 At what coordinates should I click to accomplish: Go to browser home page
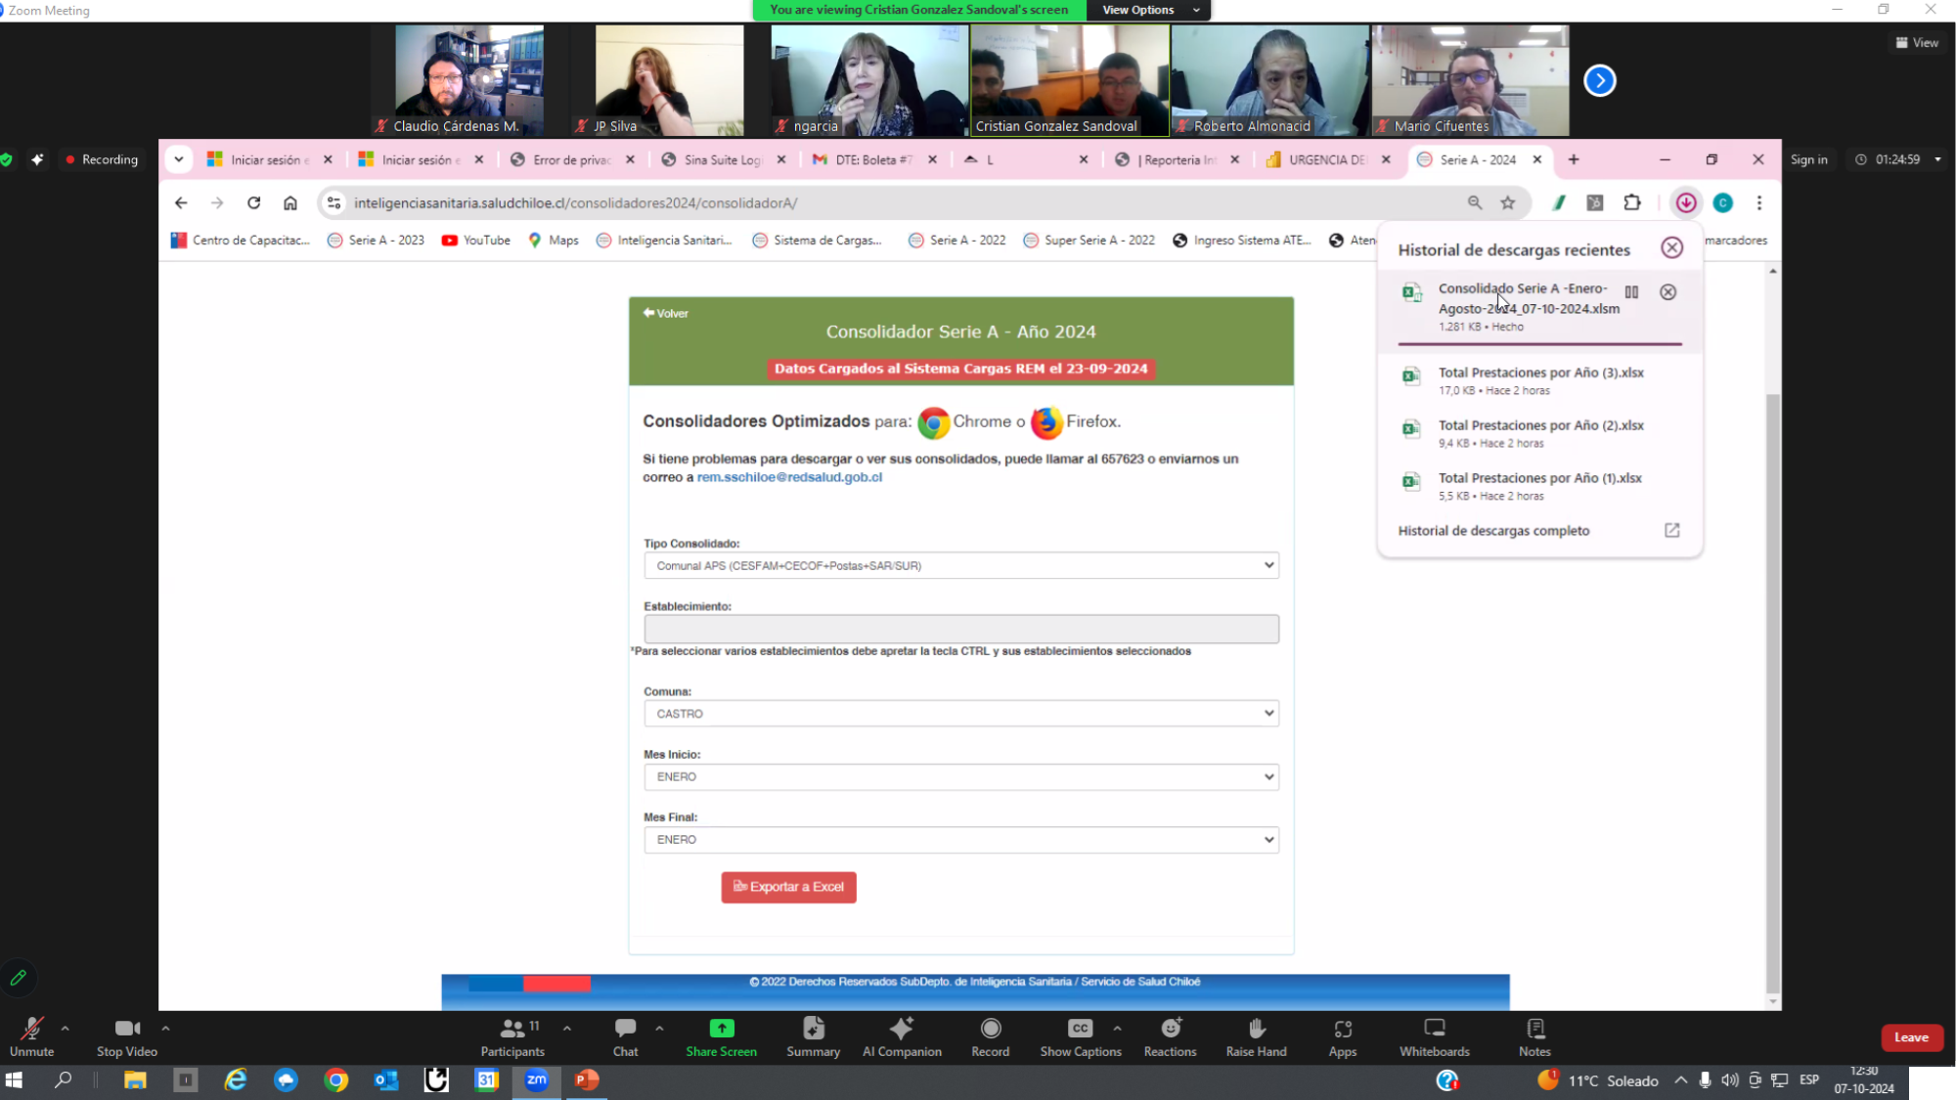click(x=289, y=202)
